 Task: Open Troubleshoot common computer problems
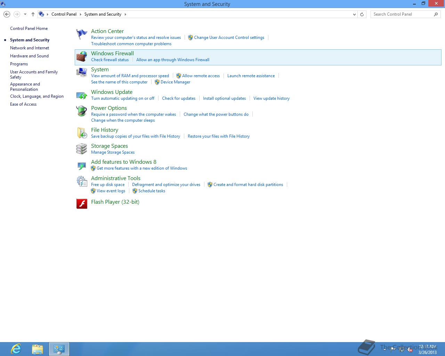(x=131, y=44)
